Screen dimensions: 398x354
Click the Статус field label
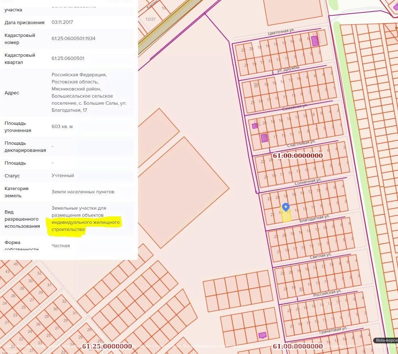[x=12, y=176]
